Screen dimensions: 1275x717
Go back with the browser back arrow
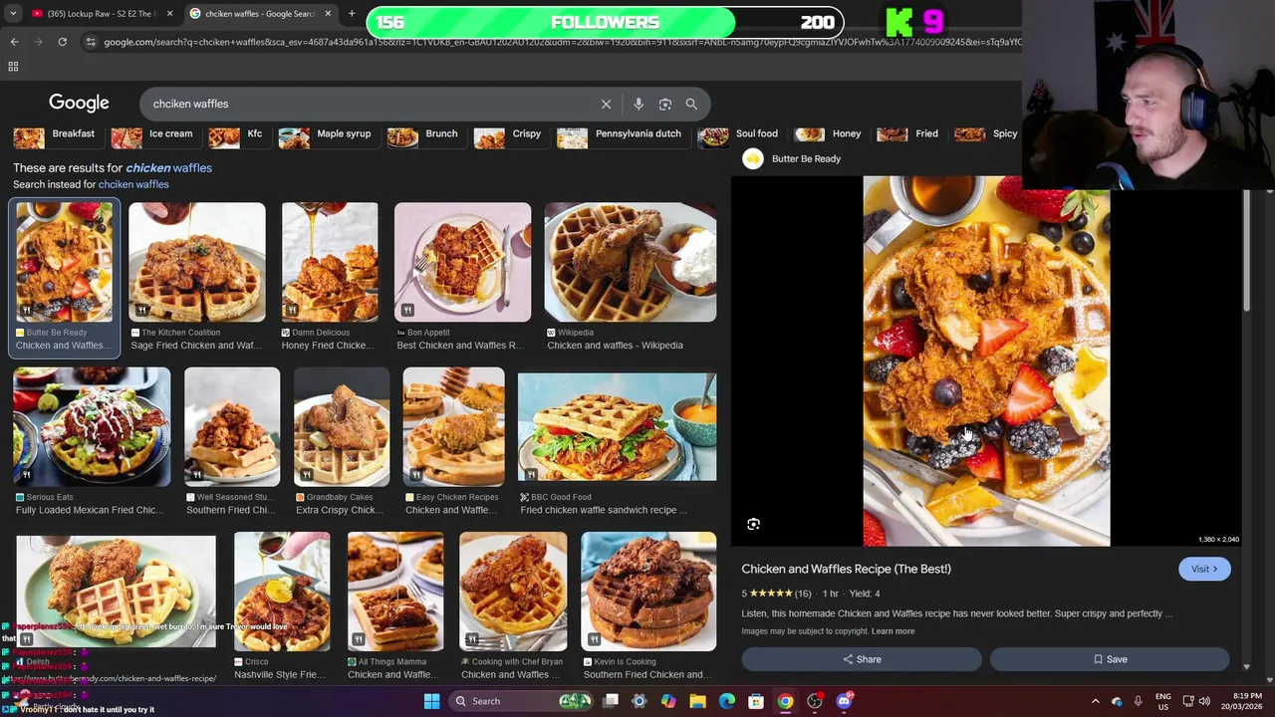click(14, 42)
